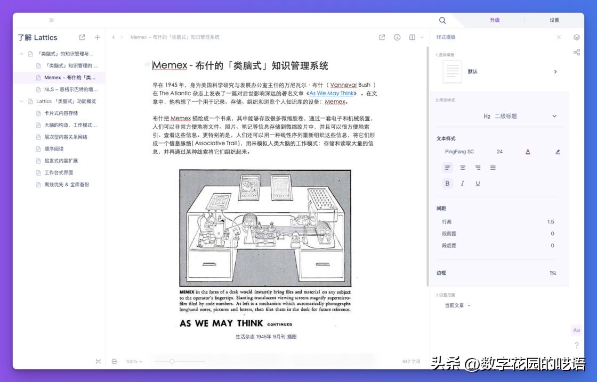Go forward with right arrow
The image size is (597, 382).
122,37
